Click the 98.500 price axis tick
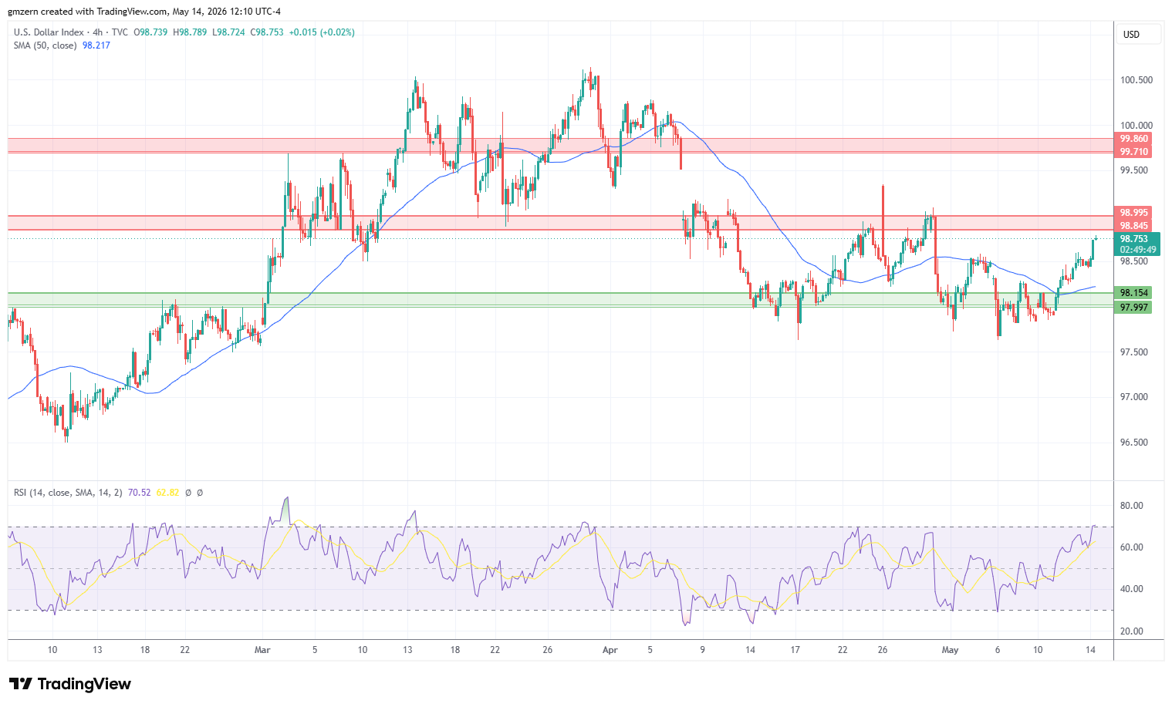The image size is (1172, 707). pos(1134,261)
